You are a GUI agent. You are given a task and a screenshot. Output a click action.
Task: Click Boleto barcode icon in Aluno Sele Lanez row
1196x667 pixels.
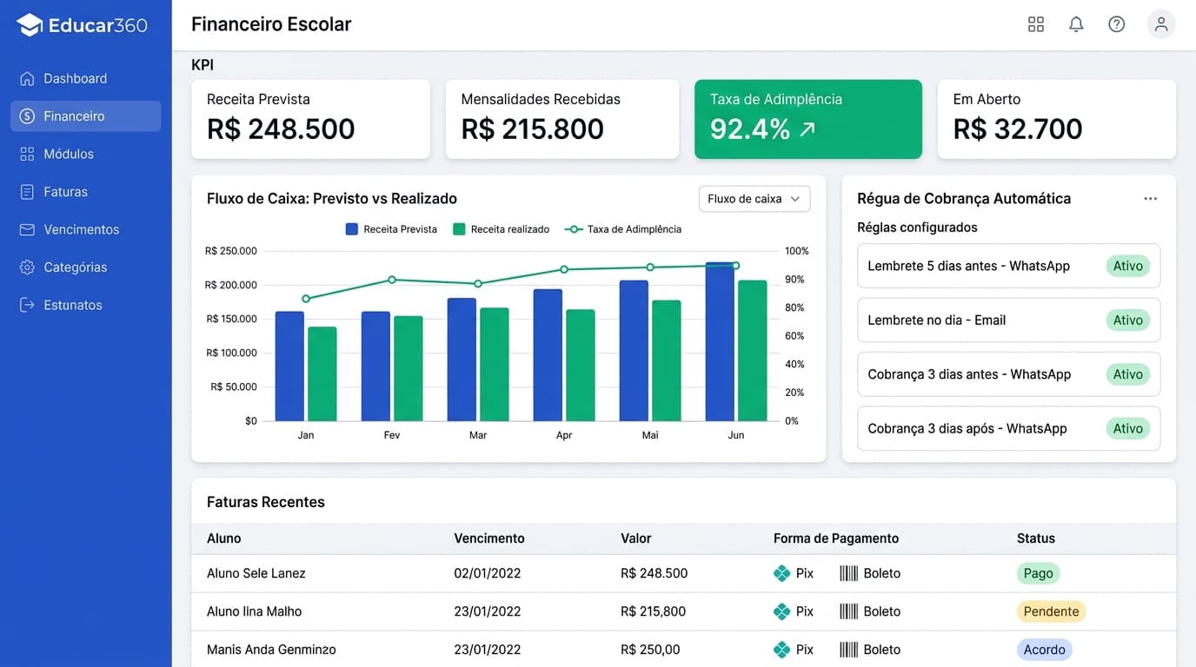tap(848, 573)
